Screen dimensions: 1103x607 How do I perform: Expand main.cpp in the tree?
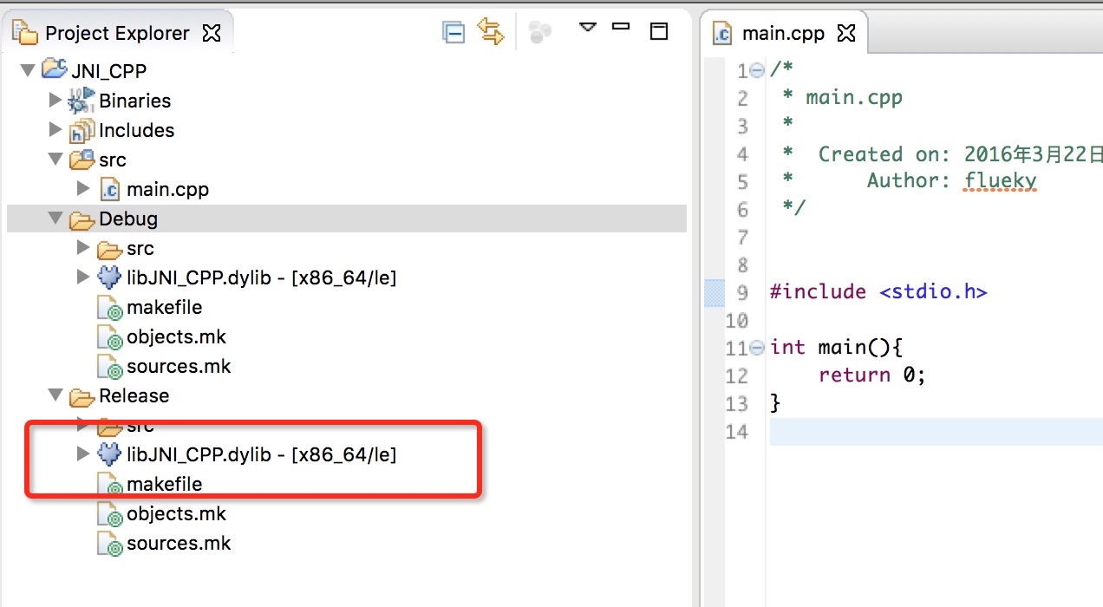[x=83, y=188]
